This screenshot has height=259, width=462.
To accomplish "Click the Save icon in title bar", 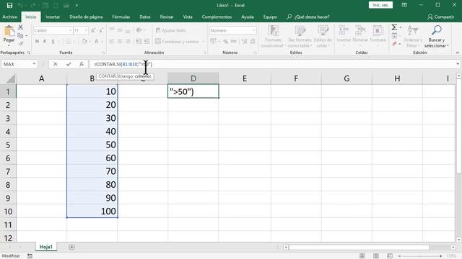I will coord(9,5).
